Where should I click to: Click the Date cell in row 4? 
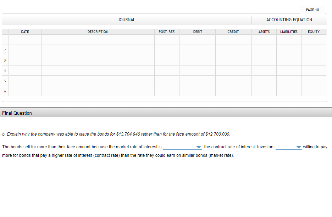point(25,70)
